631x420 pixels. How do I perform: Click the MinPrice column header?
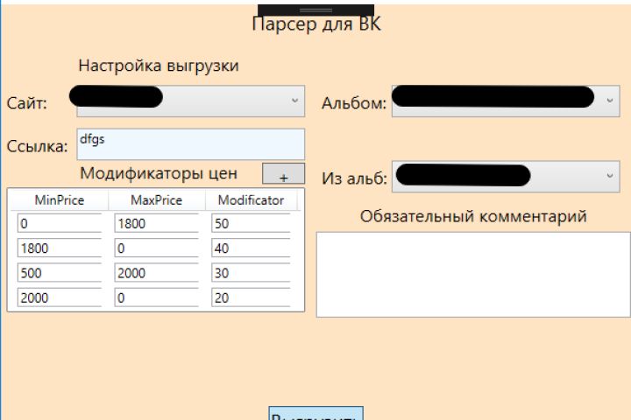pos(60,200)
